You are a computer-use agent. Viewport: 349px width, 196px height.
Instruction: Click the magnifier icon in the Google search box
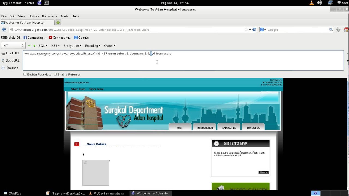click(x=331, y=30)
